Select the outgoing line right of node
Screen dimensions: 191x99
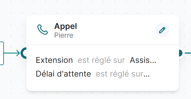tap(188, 53)
